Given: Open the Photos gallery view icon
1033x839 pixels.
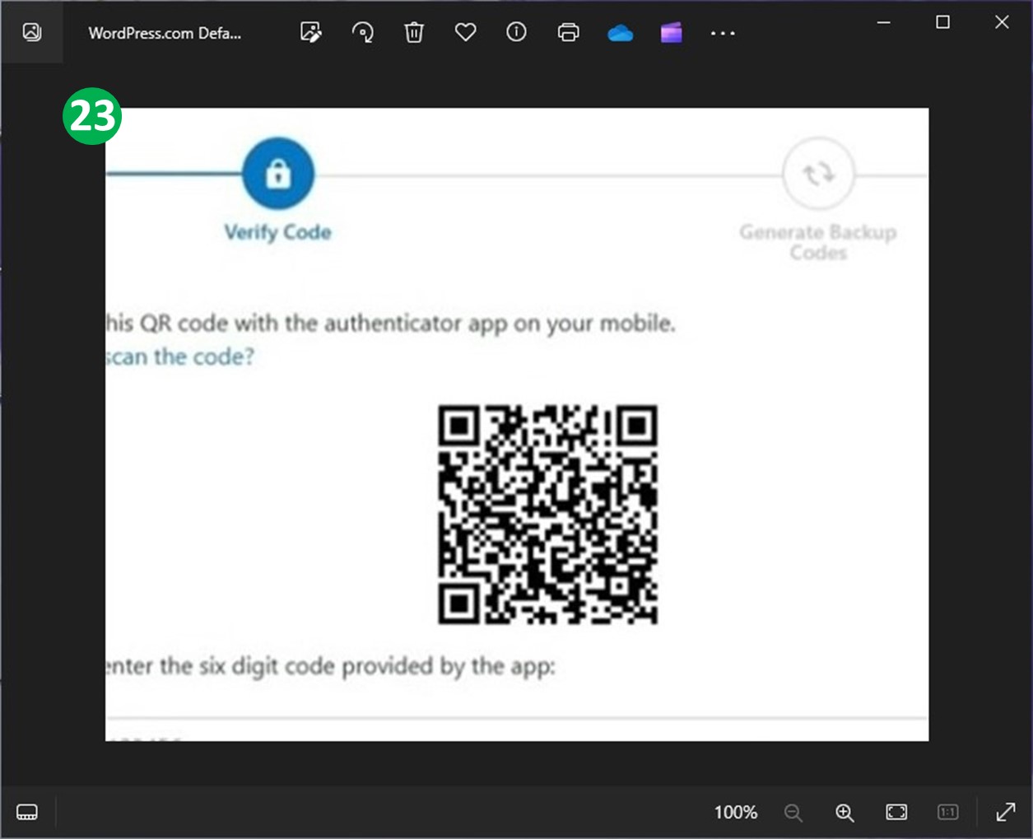Looking at the screenshot, I should pos(32,32).
